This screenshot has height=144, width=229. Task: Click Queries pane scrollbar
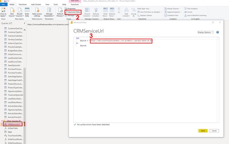click(25, 105)
